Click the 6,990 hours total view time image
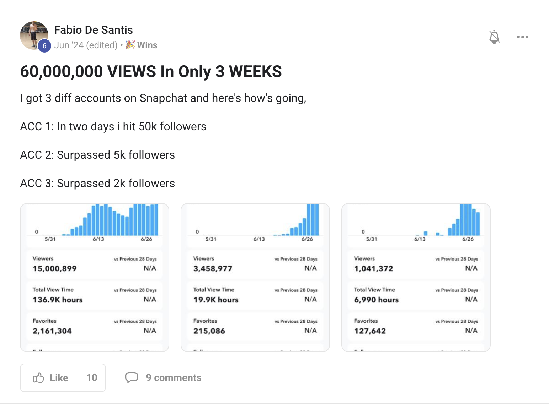 [x=416, y=278]
